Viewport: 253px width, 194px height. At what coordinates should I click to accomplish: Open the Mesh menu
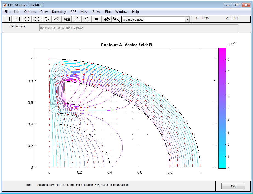pos(84,12)
